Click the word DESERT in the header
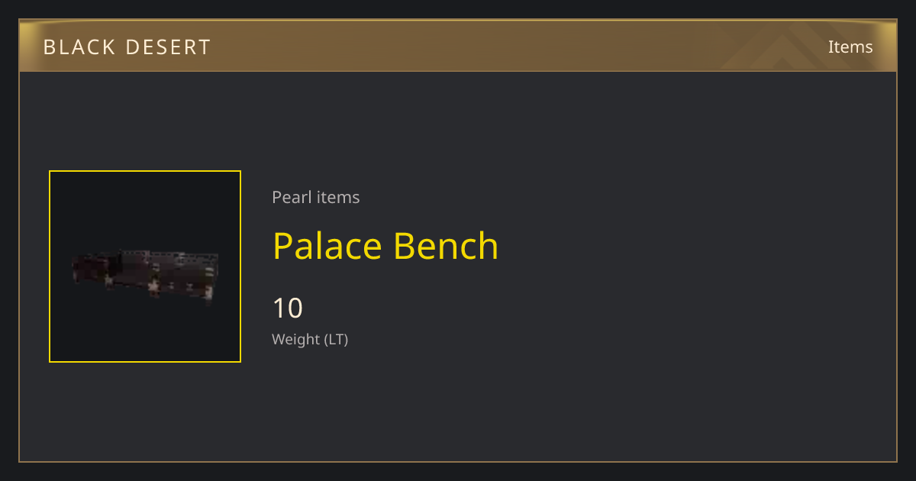 click(x=168, y=47)
